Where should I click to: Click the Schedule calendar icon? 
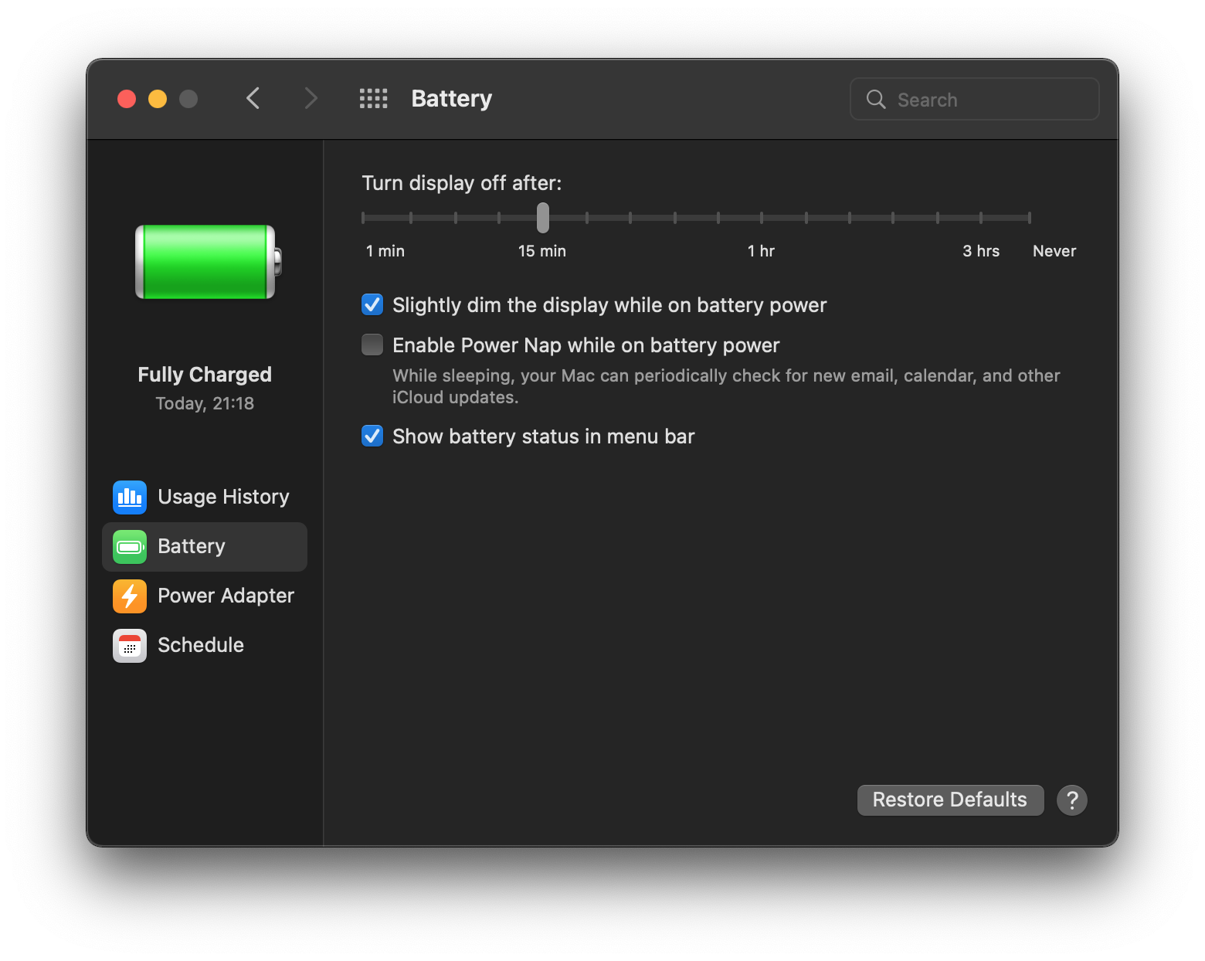pos(130,646)
